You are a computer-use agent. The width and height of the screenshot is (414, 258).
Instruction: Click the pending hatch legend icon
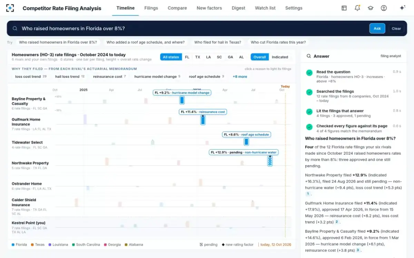pos(201,245)
